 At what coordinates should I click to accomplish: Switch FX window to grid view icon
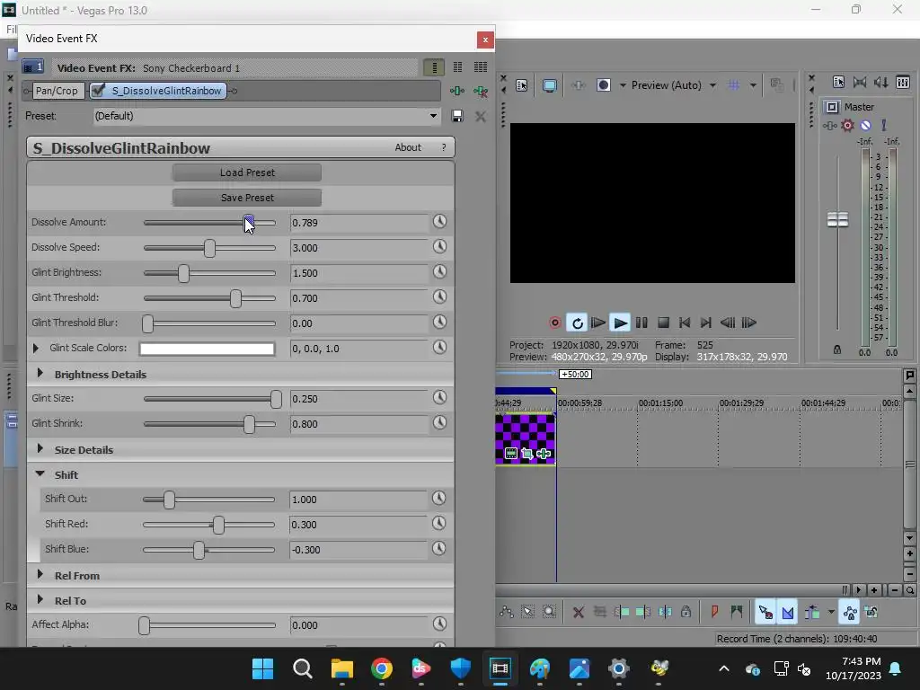(481, 67)
